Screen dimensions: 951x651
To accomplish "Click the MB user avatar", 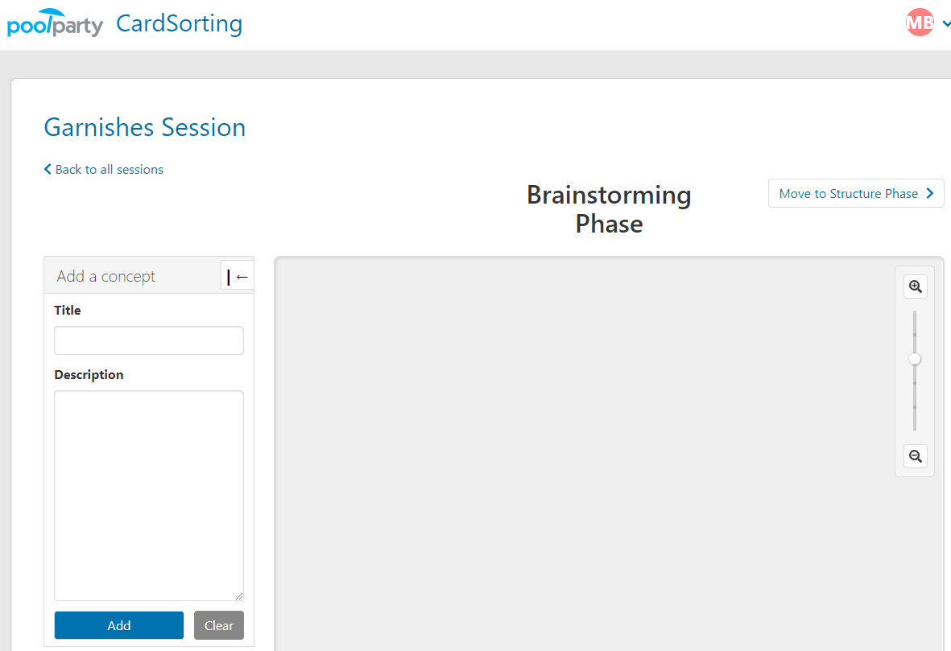I will click(920, 23).
